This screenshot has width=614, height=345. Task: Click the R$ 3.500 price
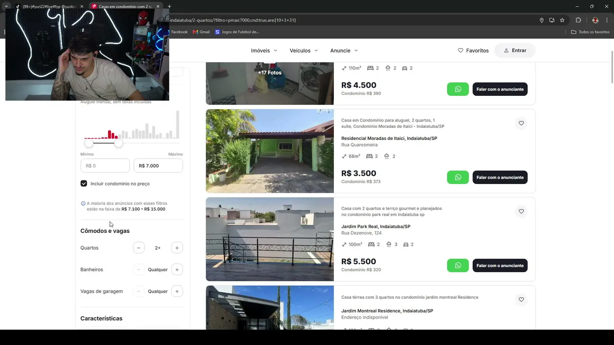coord(358,173)
